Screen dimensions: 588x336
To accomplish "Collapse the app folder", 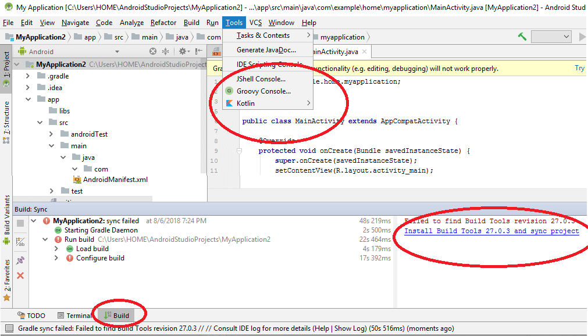I will pos(28,99).
